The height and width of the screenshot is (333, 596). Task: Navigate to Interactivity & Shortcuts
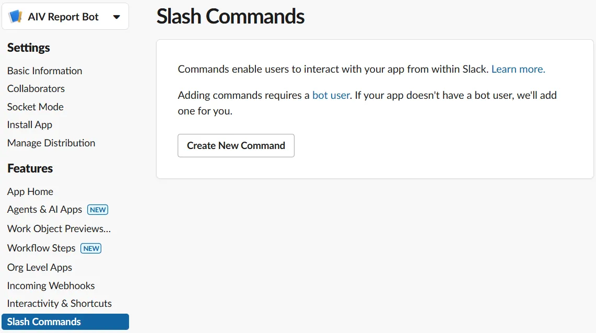click(x=59, y=303)
